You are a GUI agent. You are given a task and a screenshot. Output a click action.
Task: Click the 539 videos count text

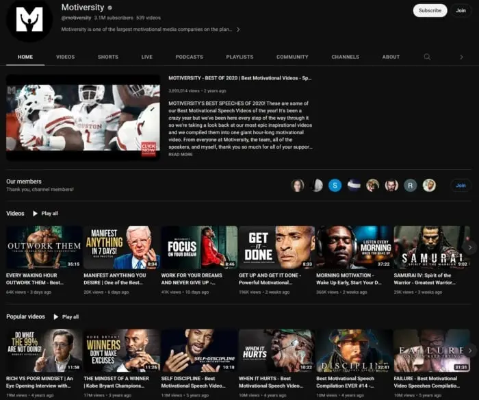click(x=148, y=18)
